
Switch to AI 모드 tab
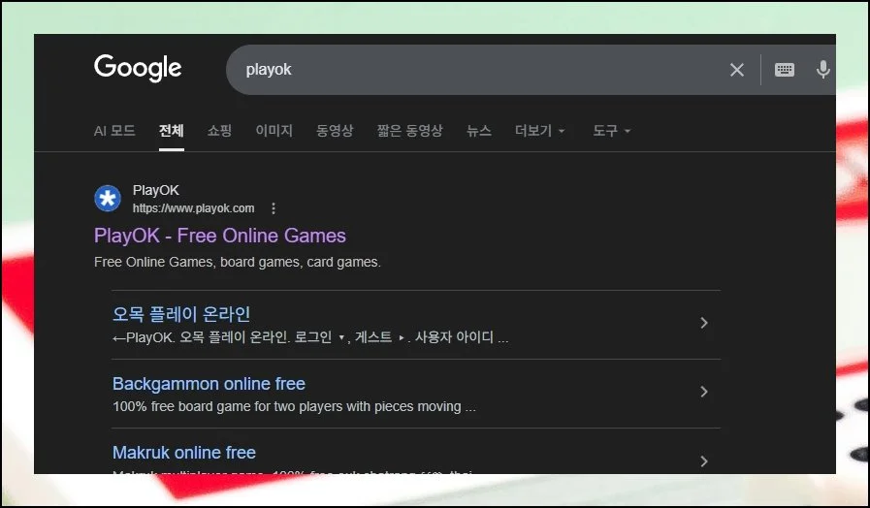(114, 131)
